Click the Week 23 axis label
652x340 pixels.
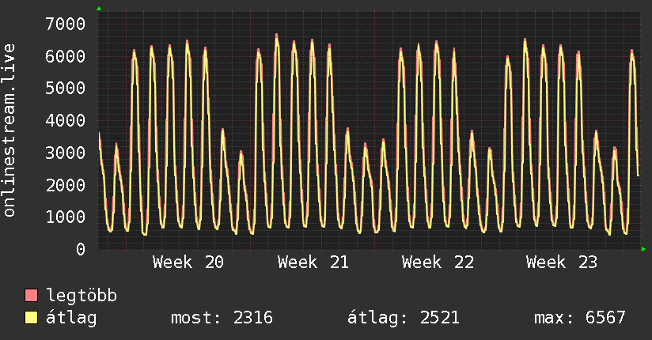(562, 263)
